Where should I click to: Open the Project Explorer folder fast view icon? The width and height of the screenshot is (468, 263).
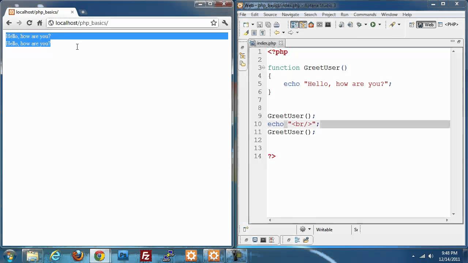306,240
